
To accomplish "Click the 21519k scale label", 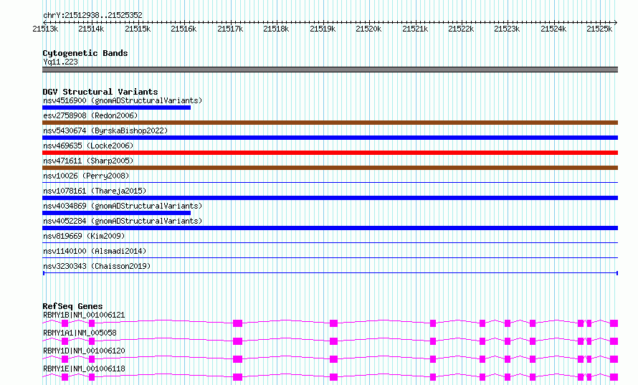I will [323, 29].
